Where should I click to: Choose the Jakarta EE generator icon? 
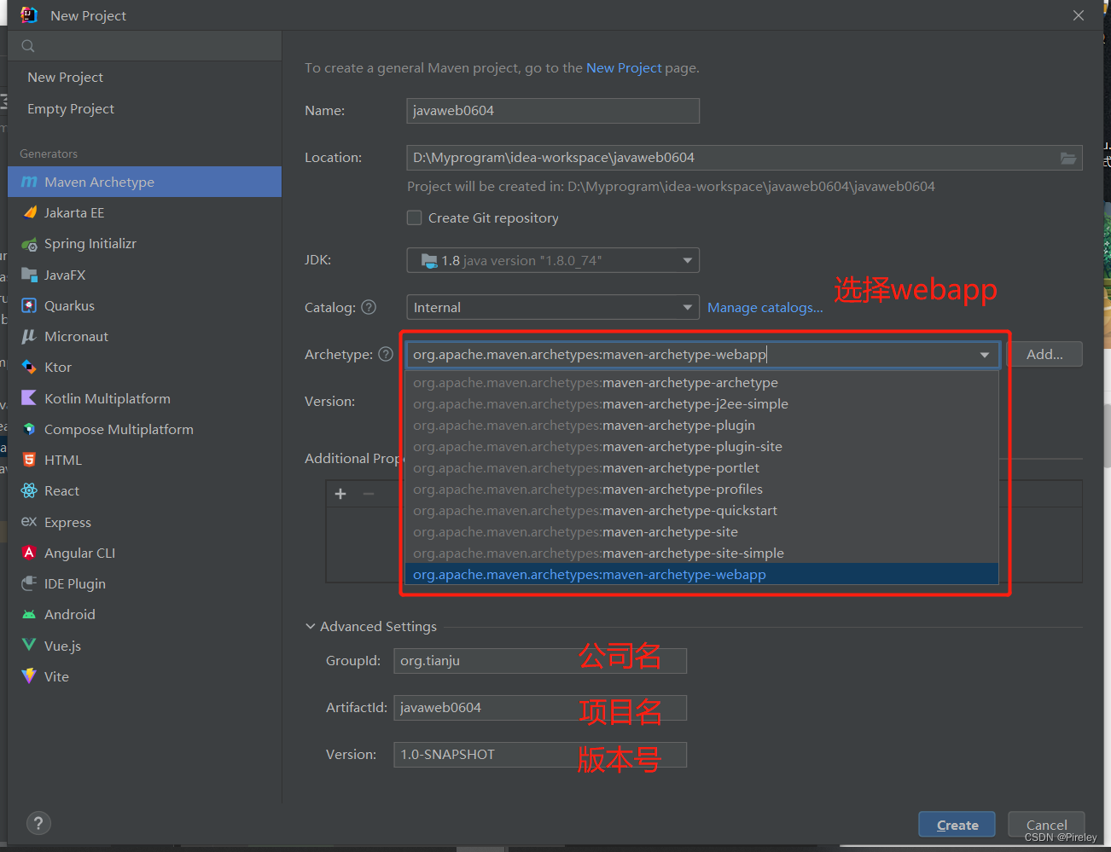click(29, 212)
